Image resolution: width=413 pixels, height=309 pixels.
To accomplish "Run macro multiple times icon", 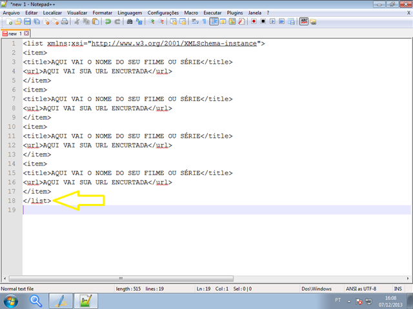I will [x=281, y=21].
